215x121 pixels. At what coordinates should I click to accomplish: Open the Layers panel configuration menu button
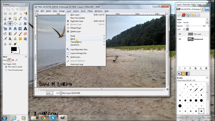click(207, 19)
